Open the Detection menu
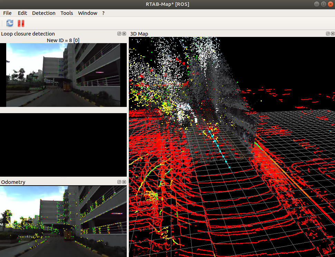Image resolution: width=335 pixels, height=257 pixels. click(44, 13)
